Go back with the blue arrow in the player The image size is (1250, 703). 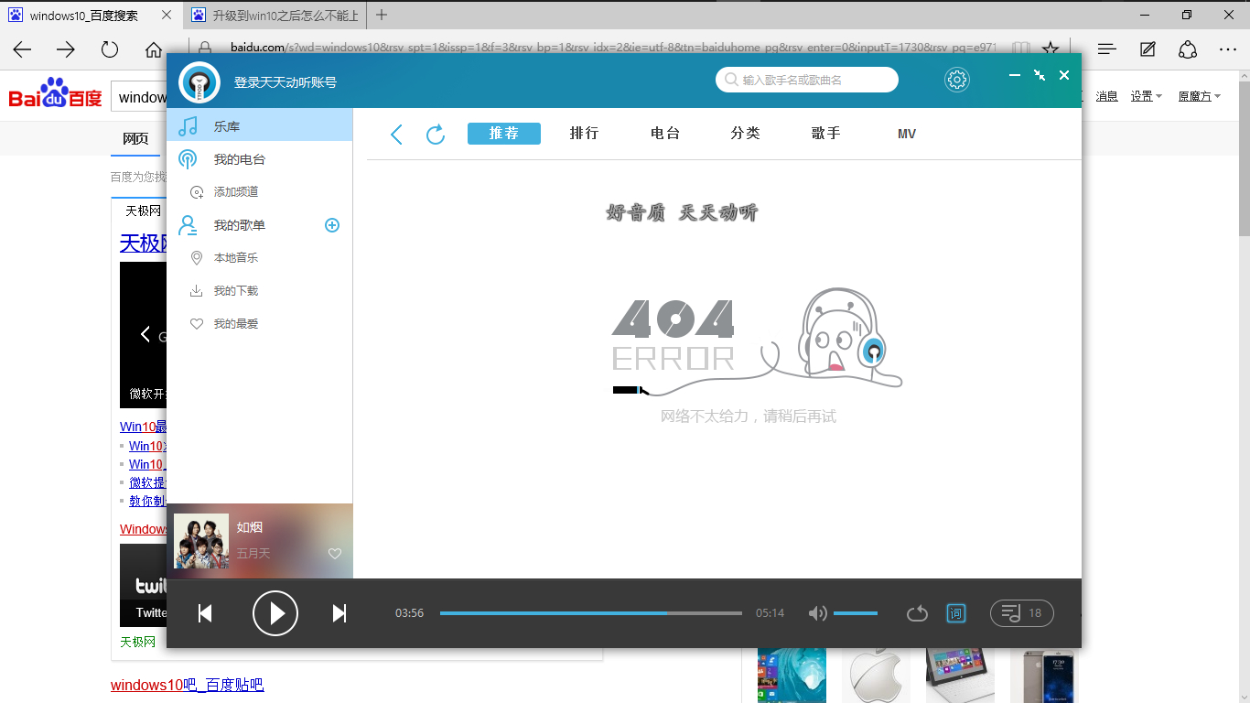tap(396, 135)
